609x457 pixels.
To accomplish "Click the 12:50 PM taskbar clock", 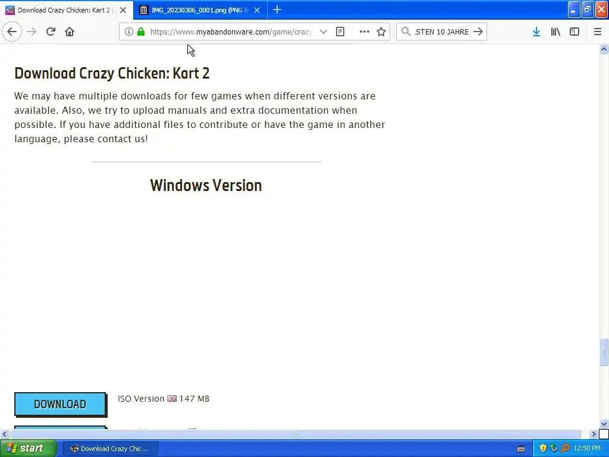I will click(587, 449).
